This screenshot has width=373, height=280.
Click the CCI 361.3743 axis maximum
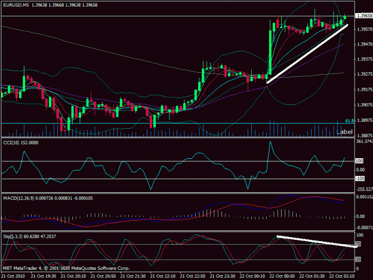coord(365,141)
